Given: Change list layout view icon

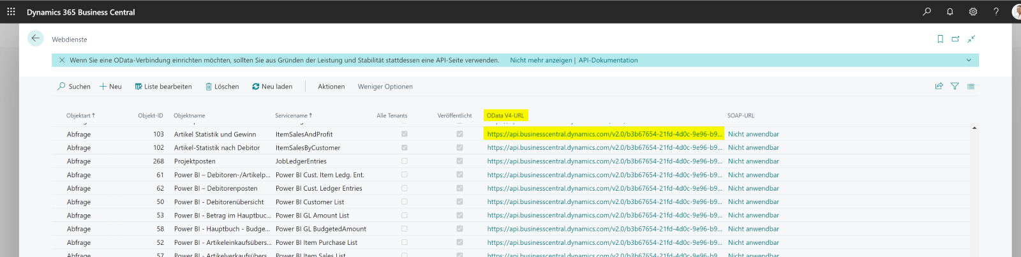Looking at the screenshot, I should [971, 86].
